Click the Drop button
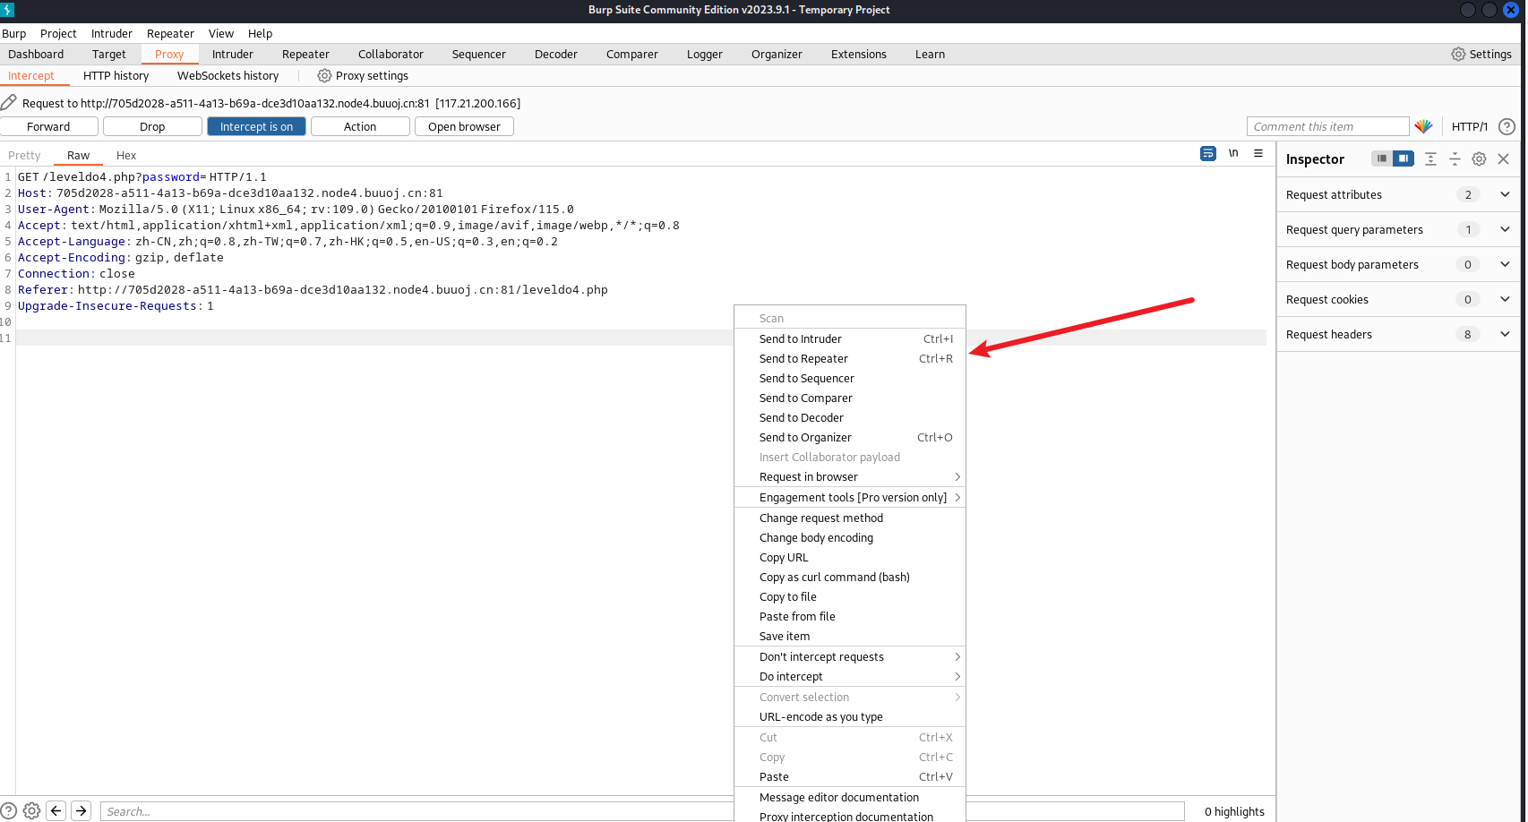Screen dimensions: 1528x822 pos(152,126)
